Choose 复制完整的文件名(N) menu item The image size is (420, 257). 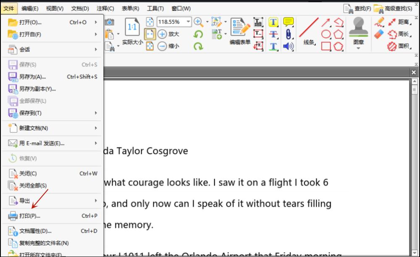click(x=52, y=243)
